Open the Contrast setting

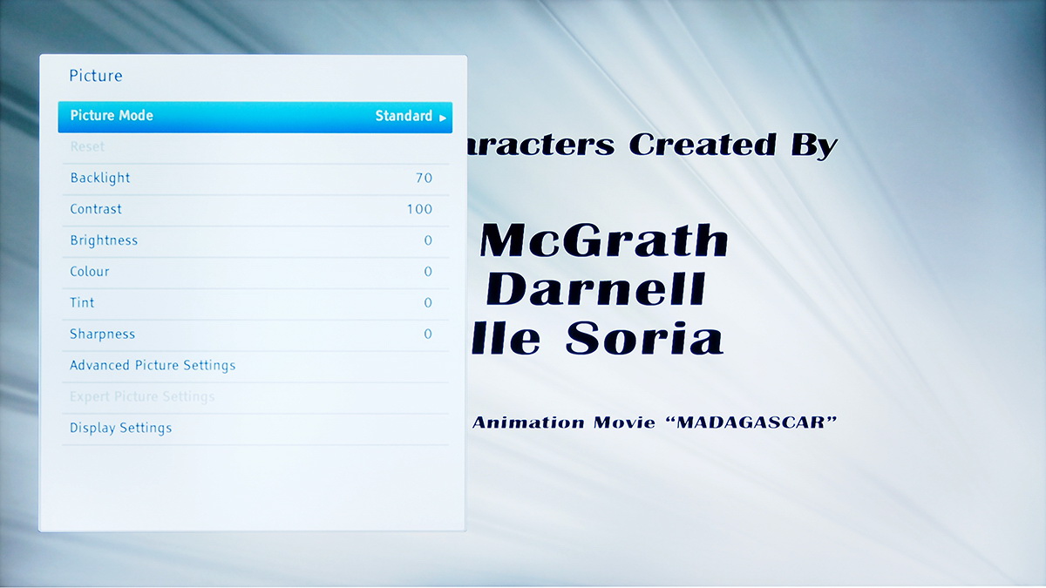[255, 210]
